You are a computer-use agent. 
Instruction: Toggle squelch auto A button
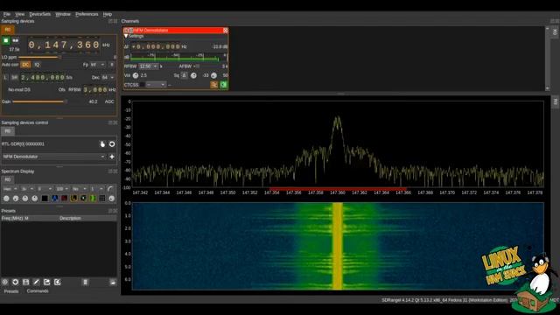coord(185,75)
